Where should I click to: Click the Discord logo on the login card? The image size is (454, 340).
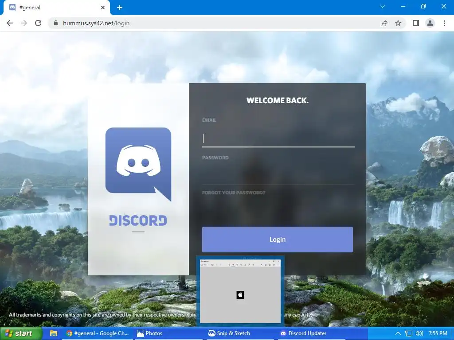[x=138, y=164]
